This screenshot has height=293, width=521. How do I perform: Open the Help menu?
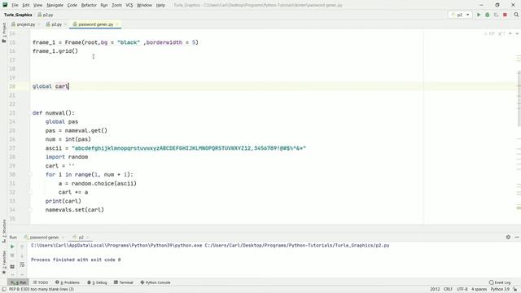[160, 5]
